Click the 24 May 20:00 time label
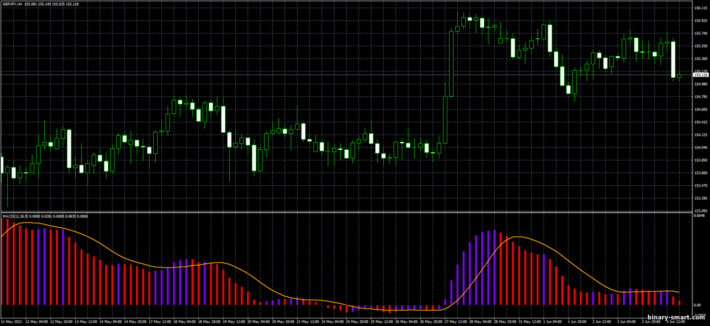The image size is (710, 326). tap(356, 322)
